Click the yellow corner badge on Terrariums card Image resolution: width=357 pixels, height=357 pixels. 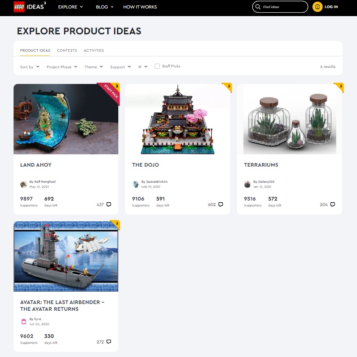tap(340, 87)
